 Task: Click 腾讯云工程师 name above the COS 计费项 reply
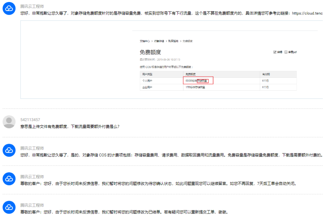click(32, 148)
